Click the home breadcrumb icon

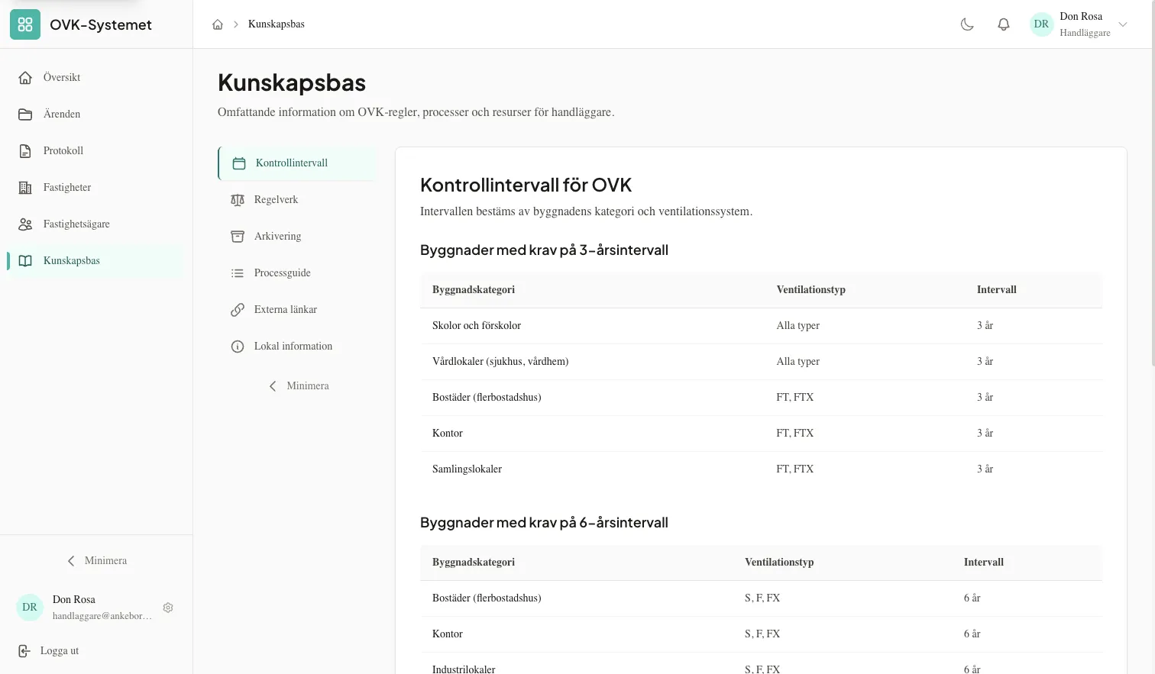[218, 24]
